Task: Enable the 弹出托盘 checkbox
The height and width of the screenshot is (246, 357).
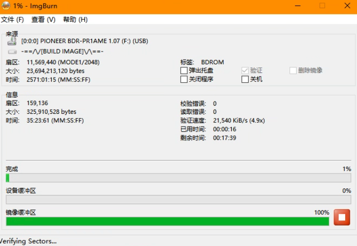Action: coord(184,70)
